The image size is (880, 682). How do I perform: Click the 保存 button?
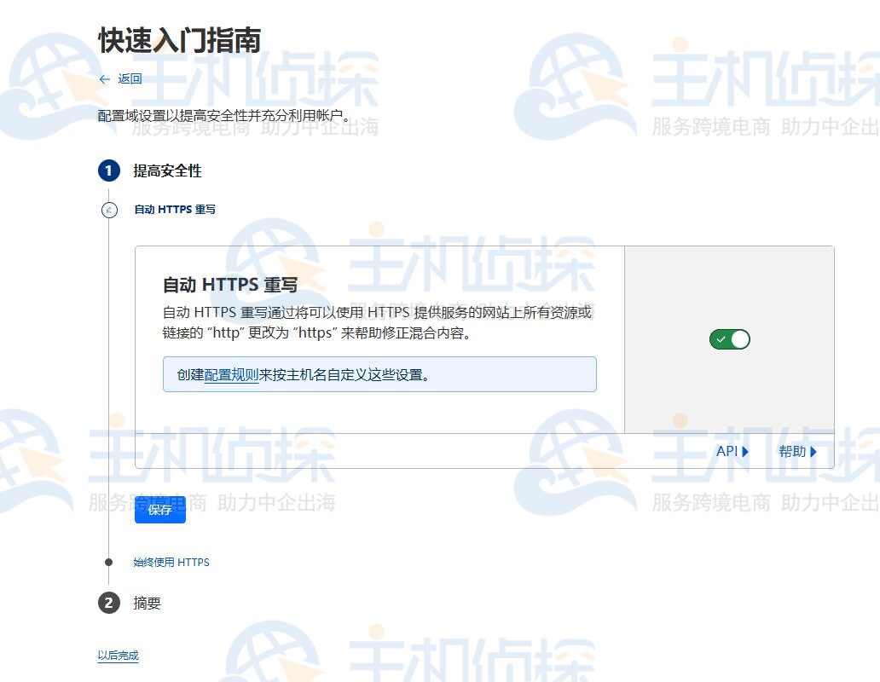click(159, 509)
